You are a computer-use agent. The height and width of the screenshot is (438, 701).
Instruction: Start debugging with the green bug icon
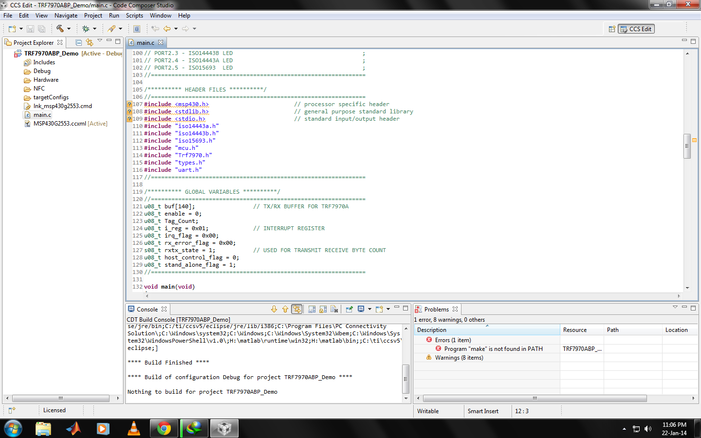click(x=86, y=29)
